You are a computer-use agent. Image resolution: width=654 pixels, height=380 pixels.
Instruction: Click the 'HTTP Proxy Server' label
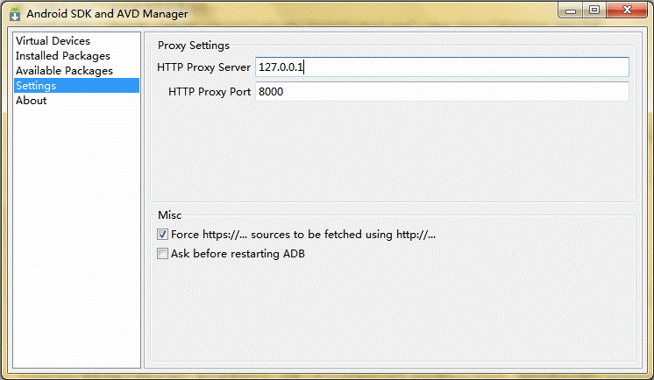pyautogui.click(x=203, y=67)
